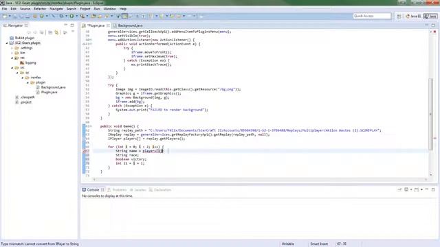Launch the Debug toolbar button
The width and height of the screenshot is (440, 247).
point(61,16)
